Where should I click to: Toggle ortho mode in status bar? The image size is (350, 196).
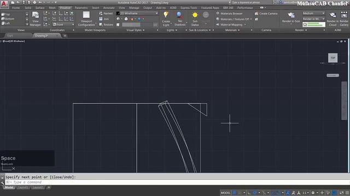[249, 193]
